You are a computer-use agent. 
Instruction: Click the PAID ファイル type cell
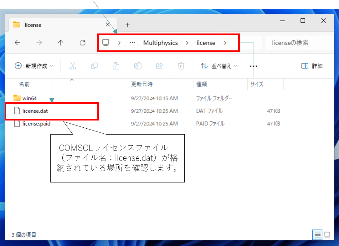[x=210, y=124]
